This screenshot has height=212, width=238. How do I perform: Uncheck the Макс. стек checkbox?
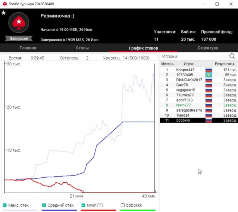[5, 205]
